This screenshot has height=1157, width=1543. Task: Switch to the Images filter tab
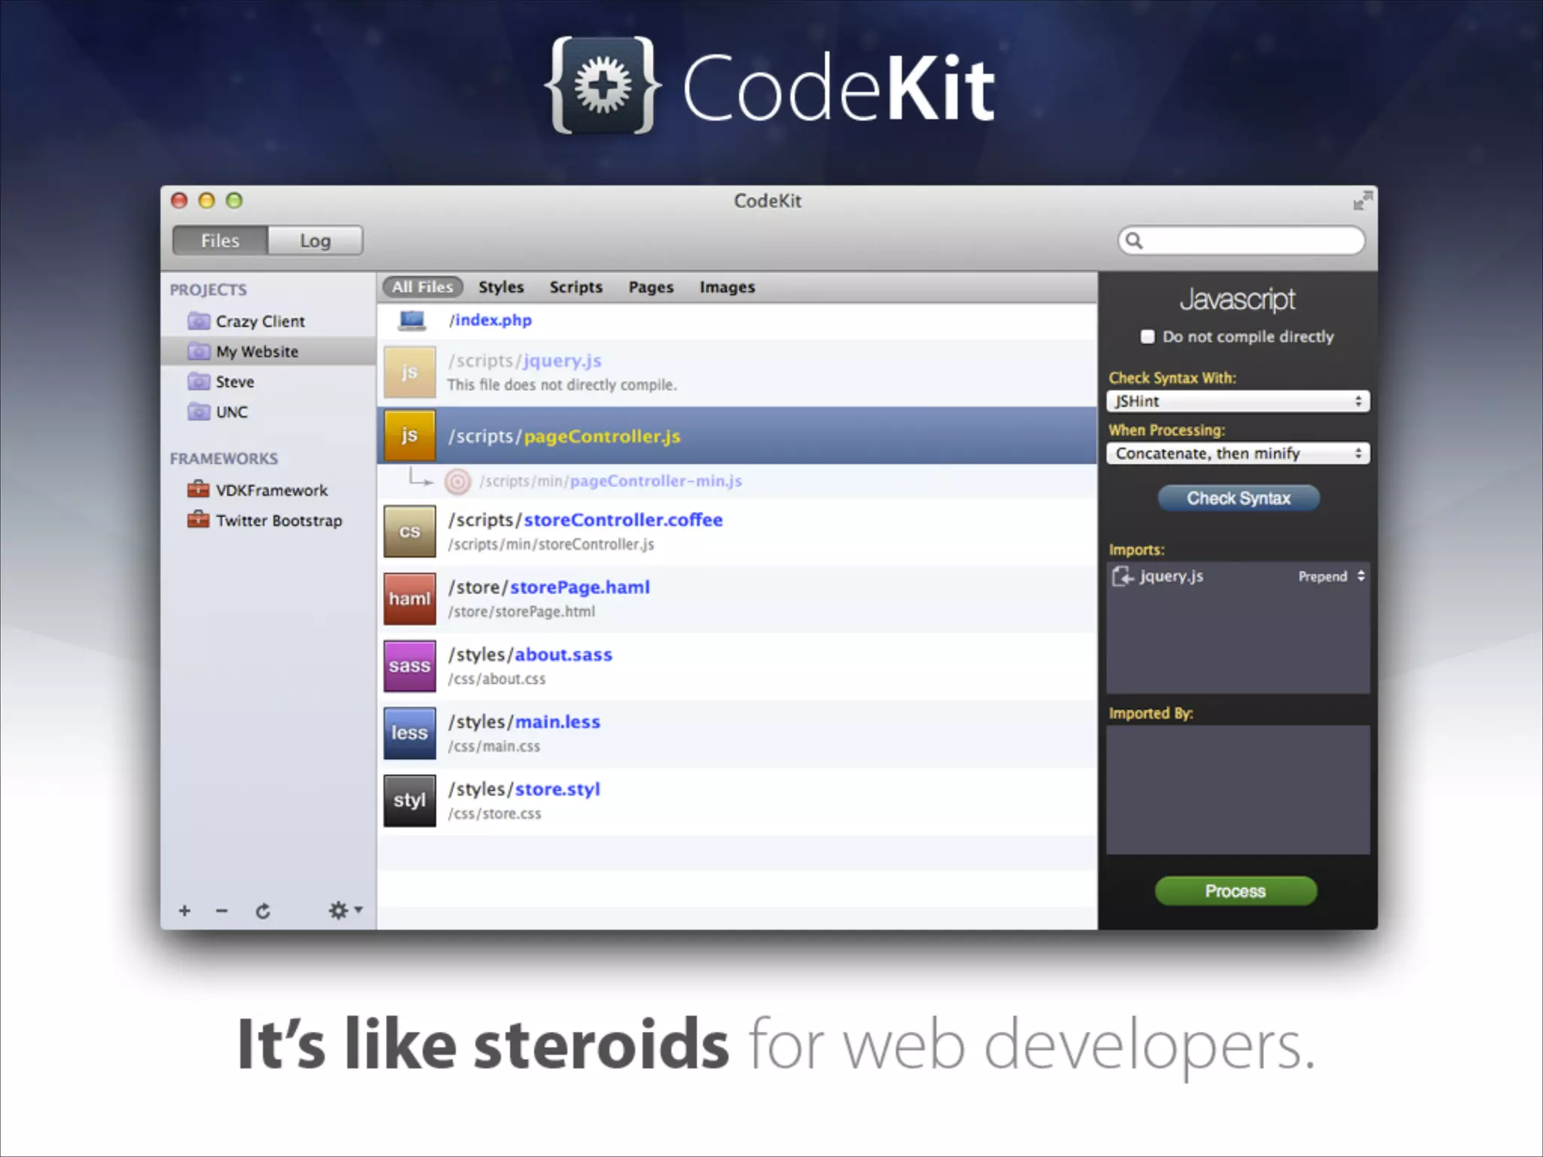[726, 287]
